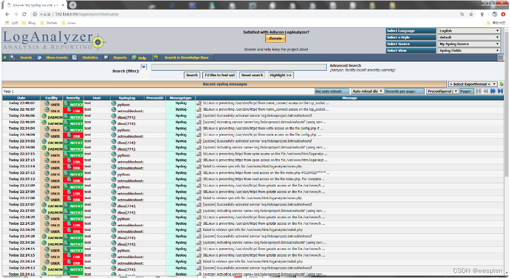Bookmark this page with the star icon

point(471,14)
